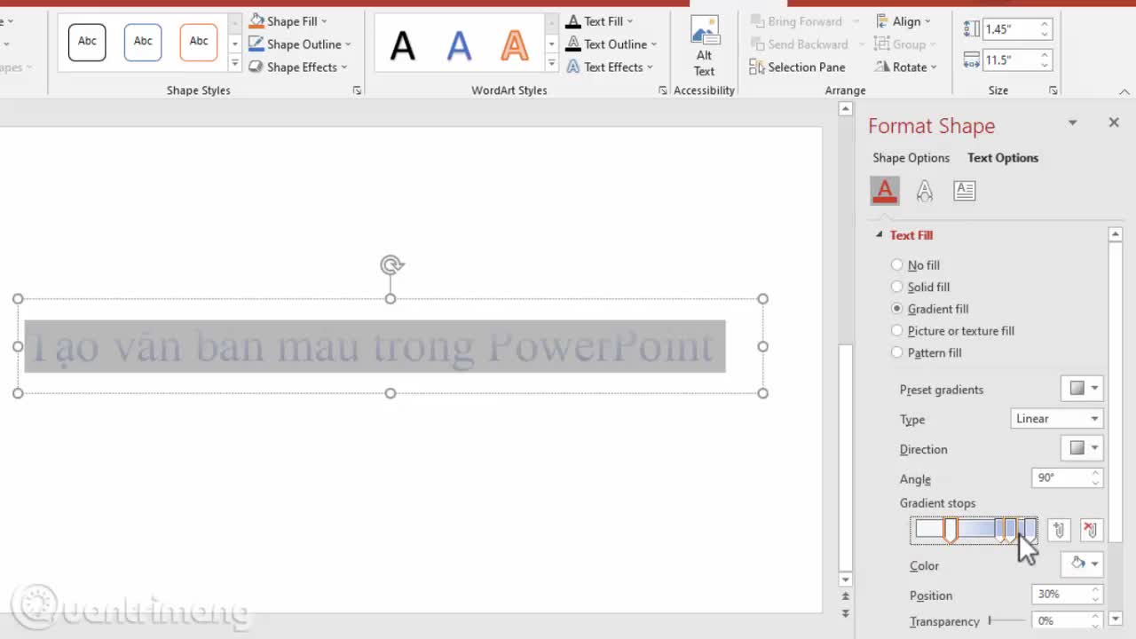Apply the black-outlined Abc shape style
Image resolution: width=1136 pixels, height=639 pixels.
coord(87,42)
